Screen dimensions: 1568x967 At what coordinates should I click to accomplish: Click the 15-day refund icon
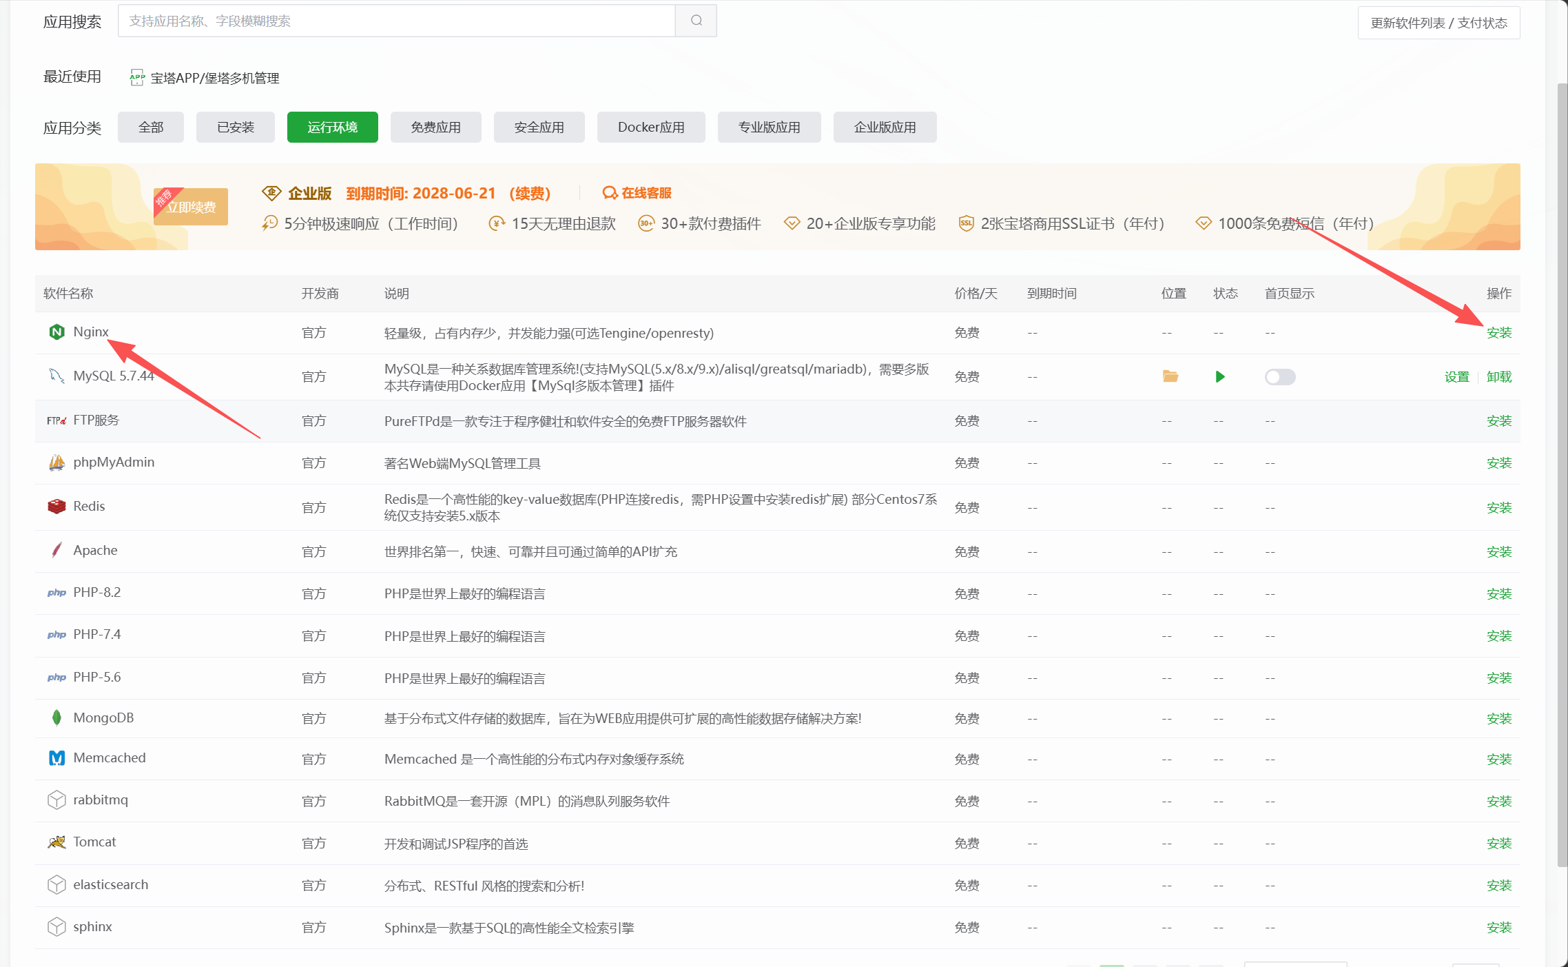496,223
